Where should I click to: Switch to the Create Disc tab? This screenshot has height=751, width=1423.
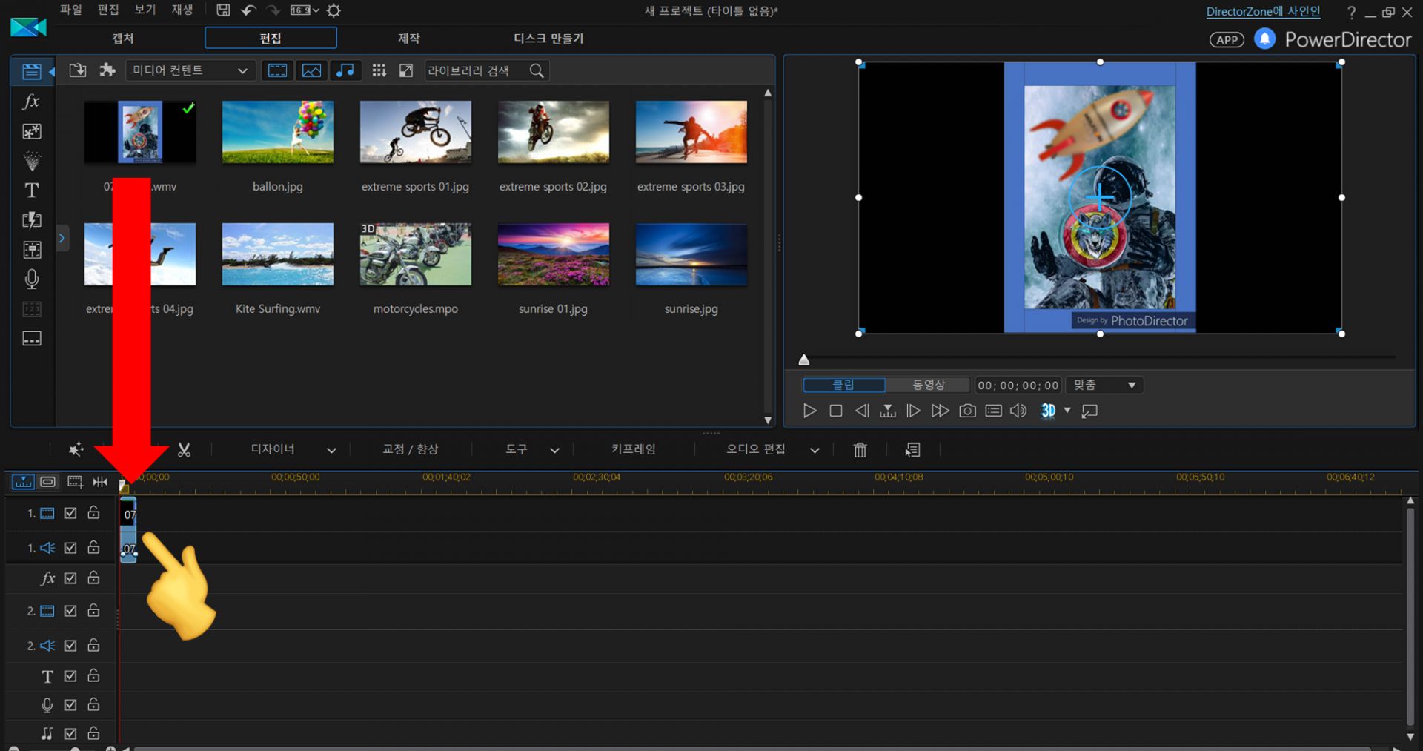(x=548, y=38)
